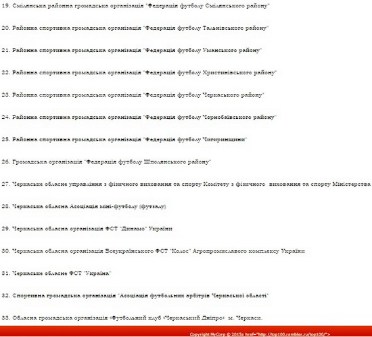Click line 33 Футбольний клуб Черкаський Дніпро
Image resolution: width=372 pixels, height=337 pixels.
click(x=132, y=318)
